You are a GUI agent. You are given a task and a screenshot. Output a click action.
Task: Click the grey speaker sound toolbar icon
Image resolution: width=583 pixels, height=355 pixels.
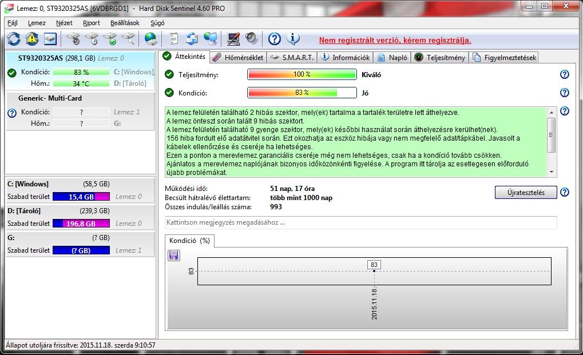[252, 39]
